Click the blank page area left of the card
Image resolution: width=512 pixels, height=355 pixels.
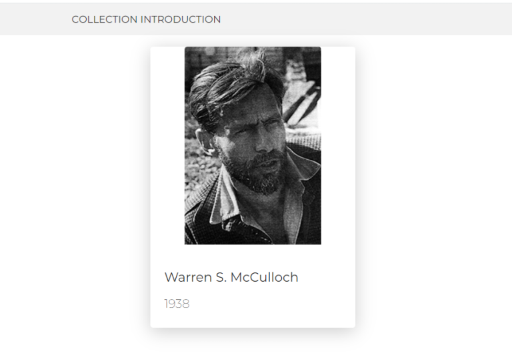tap(73, 186)
